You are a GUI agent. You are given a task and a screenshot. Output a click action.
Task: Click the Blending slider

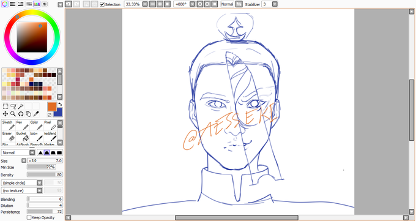[45, 199]
